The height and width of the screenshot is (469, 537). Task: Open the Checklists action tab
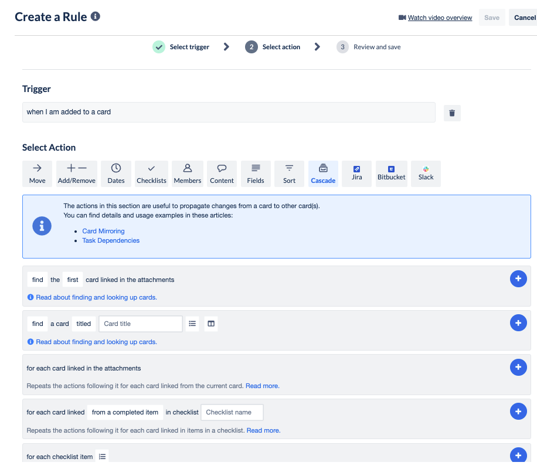[151, 174]
